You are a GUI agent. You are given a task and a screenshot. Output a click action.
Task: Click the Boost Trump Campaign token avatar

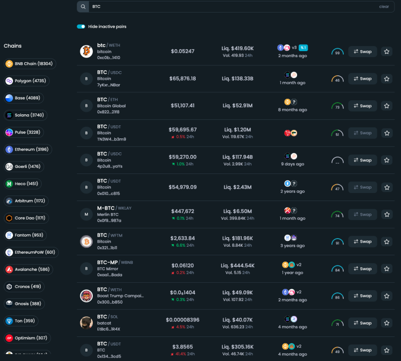(x=86, y=296)
